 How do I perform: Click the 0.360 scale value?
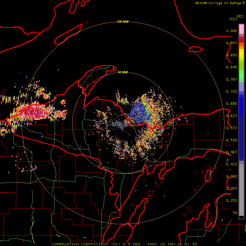tap(232, 177)
